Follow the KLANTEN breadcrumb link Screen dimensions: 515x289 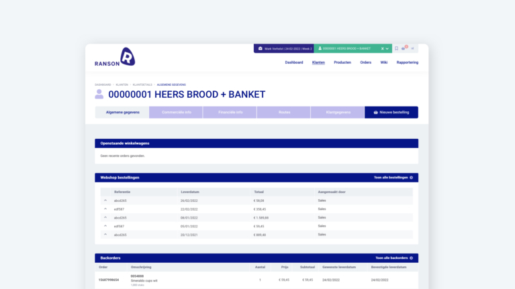coord(122,84)
